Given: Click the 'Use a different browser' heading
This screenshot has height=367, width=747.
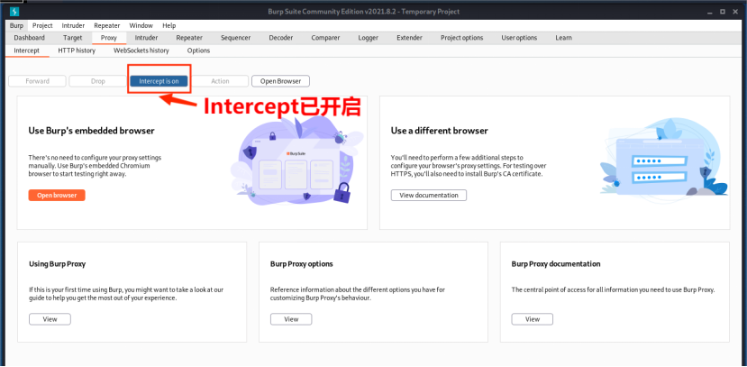Looking at the screenshot, I should point(439,131).
